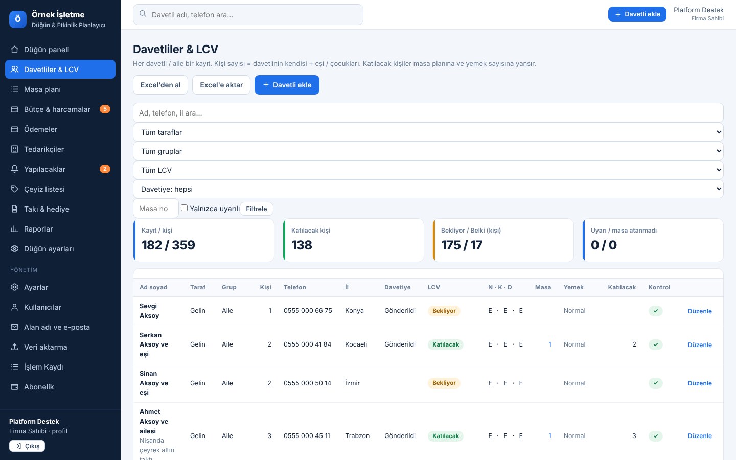The width and height of the screenshot is (736, 460).
Task: Click control checkmark for Sinan Aksoy ve eşi
Action: [x=656, y=383]
